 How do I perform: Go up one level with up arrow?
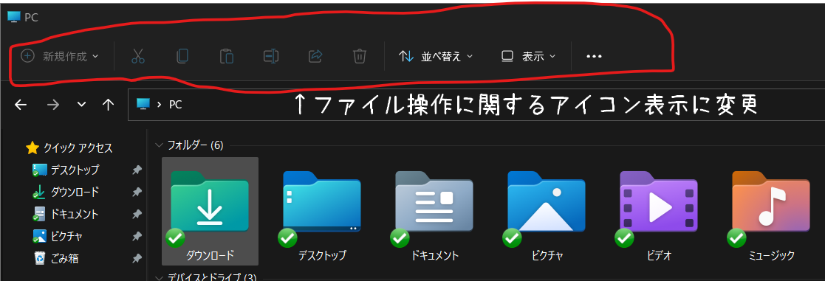[x=109, y=105]
